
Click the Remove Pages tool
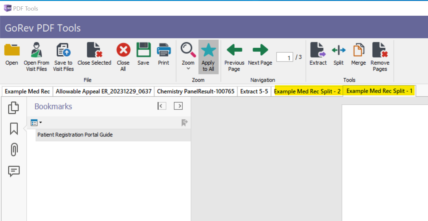pyautogui.click(x=380, y=50)
